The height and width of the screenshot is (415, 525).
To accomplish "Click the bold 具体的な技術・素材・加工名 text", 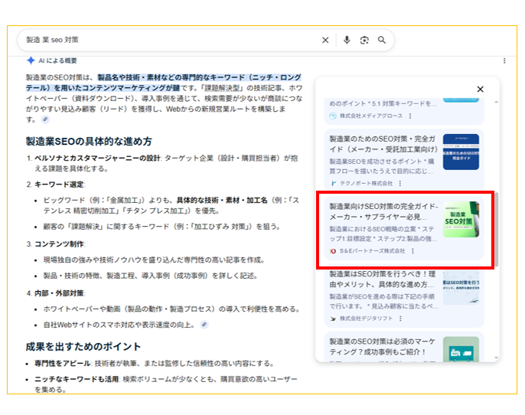I will click(x=222, y=201).
